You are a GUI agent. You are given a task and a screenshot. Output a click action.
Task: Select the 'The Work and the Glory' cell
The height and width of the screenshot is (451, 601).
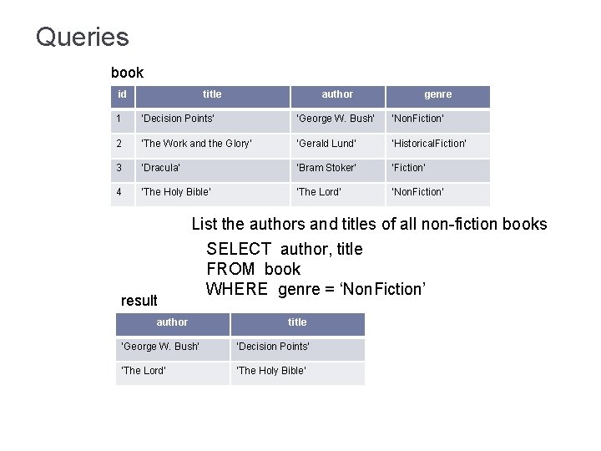(196, 144)
